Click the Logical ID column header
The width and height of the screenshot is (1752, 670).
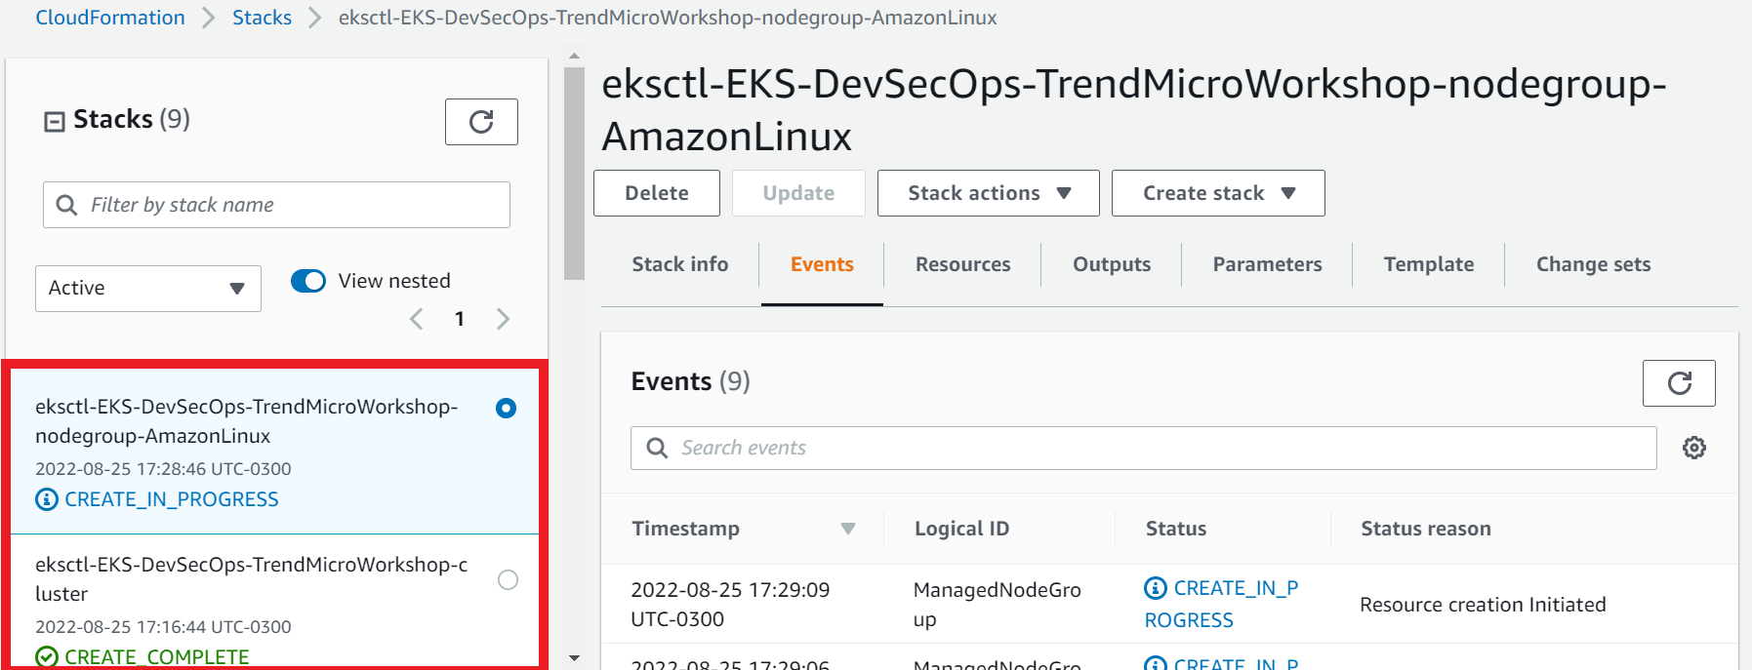pos(961,529)
